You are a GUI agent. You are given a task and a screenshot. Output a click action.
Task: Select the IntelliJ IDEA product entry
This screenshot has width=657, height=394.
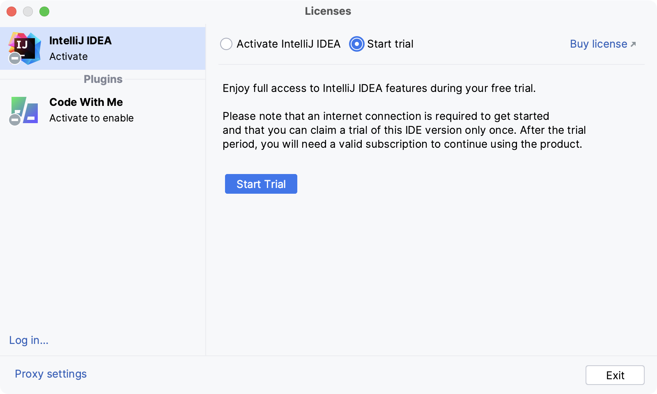pyautogui.click(x=103, y=48)
